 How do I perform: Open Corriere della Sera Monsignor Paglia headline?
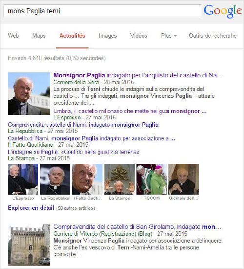pyautogui.click(x=138, y=75)
